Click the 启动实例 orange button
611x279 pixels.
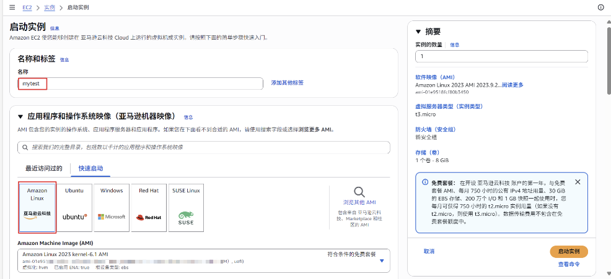(x=568, y=252)
